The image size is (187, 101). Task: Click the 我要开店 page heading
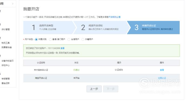coord(31,9)
